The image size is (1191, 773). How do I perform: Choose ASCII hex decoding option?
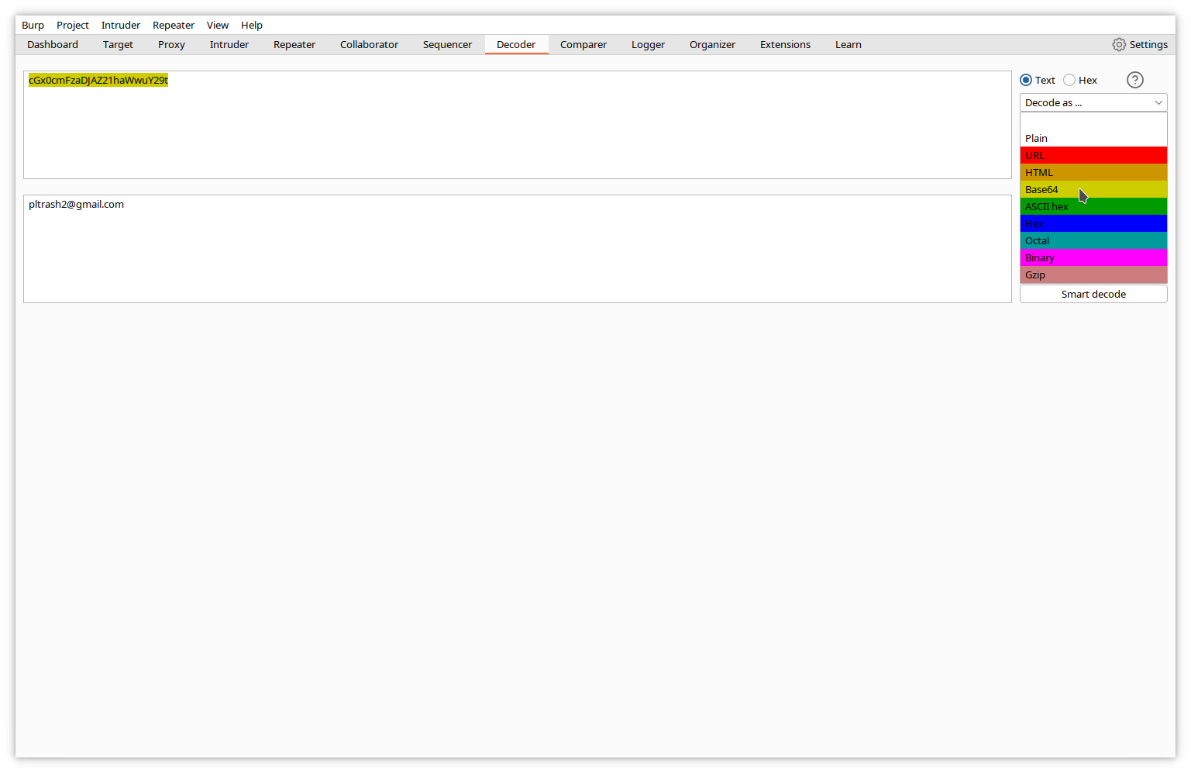[x=1093, y=206]
